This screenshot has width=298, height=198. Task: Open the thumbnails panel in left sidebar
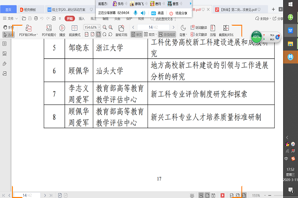(4, 54)
